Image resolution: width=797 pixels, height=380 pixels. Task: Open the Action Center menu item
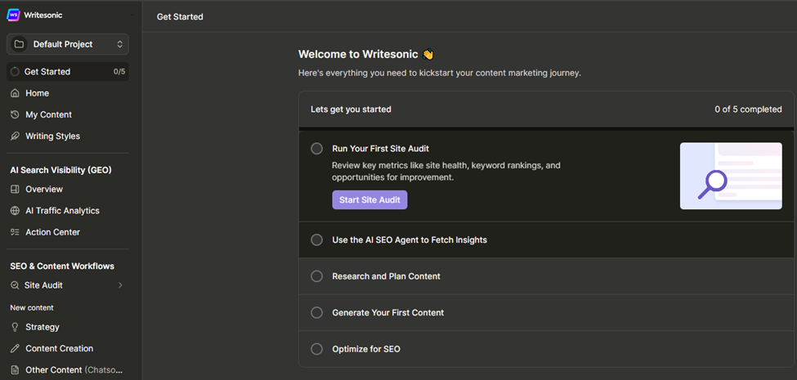click(68, 232)
